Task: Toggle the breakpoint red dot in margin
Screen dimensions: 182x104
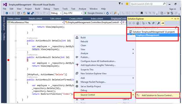Action: pyautogui.click(x=8, y=60)
